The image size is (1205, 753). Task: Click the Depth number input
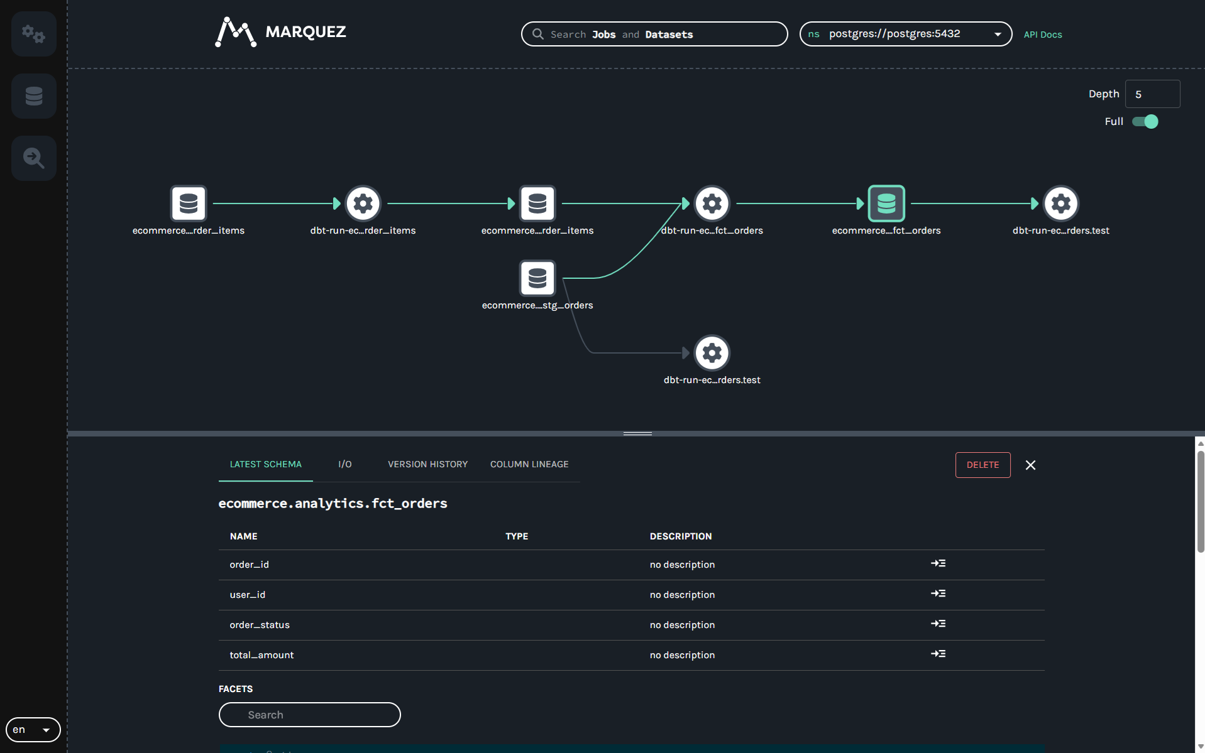point(1152,94)
